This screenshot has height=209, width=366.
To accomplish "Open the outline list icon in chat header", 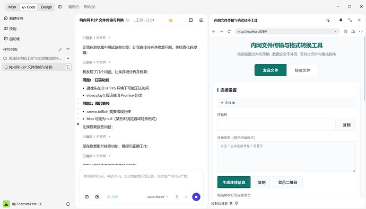I will point(201,20).
